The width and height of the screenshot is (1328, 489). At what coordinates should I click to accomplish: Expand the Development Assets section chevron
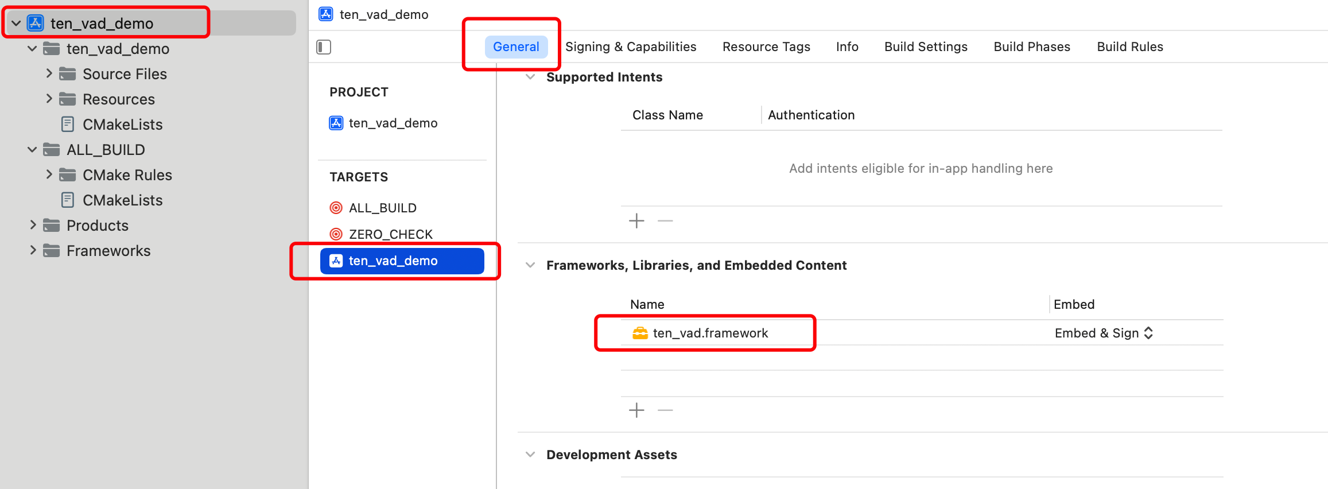[531, 455]
